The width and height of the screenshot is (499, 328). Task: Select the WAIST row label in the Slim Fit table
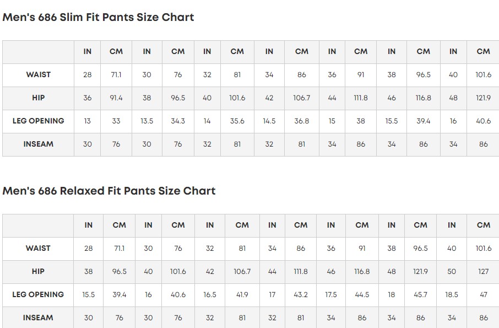click(x=39, y=74)
